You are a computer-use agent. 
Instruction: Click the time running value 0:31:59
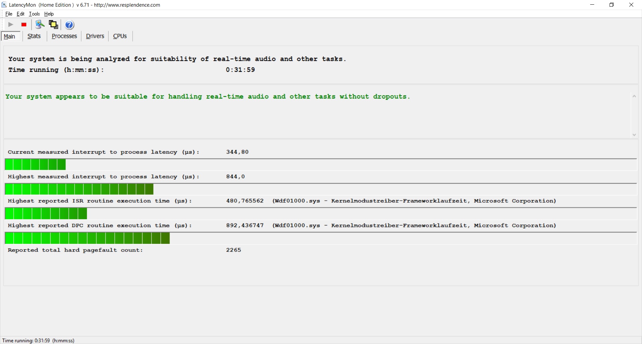coord(240,70)
